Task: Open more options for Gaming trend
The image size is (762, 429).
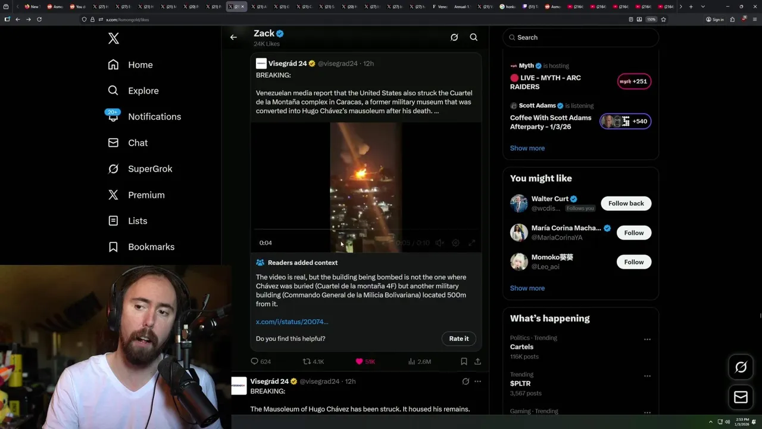Action: 647,411
